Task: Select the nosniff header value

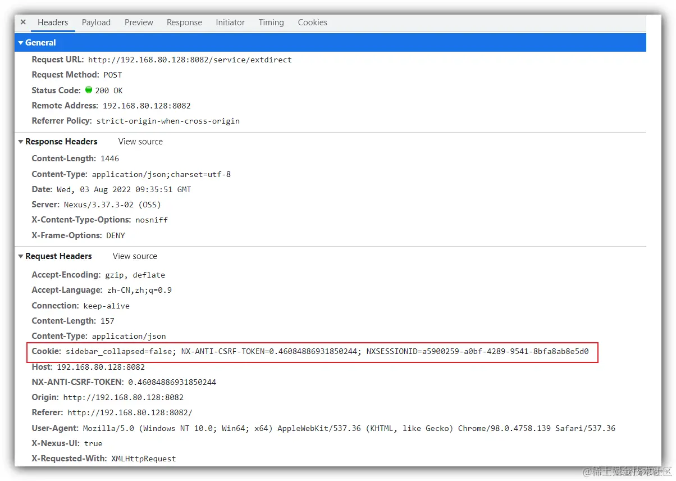Action: (x=152, y=220)
